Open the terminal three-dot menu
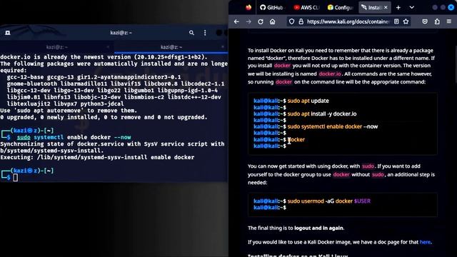 click(205, 33)
